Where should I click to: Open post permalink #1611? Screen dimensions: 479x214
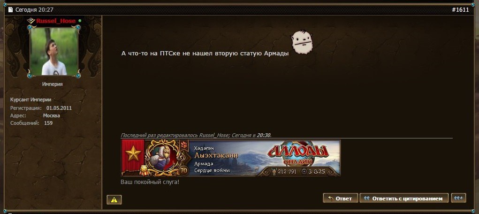pyautogui.click(x=460, y=10)
